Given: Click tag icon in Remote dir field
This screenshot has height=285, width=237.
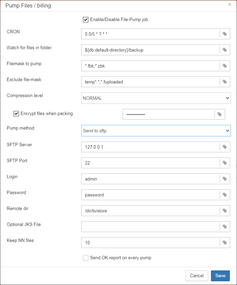Looking at the screenshot, I should [225, 211].
